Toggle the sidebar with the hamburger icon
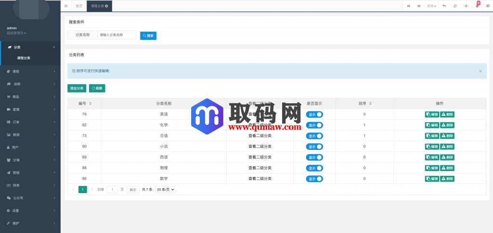The width and height of the screenshot is (493, 233). click(65, 6)
